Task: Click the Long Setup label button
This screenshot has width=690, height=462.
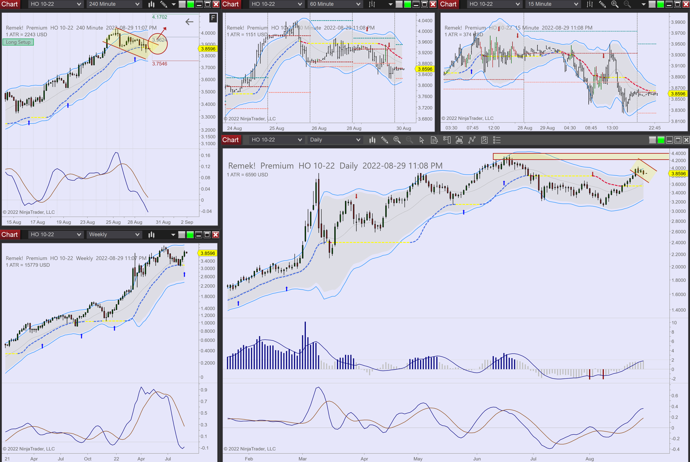Action: pos(18,42)
